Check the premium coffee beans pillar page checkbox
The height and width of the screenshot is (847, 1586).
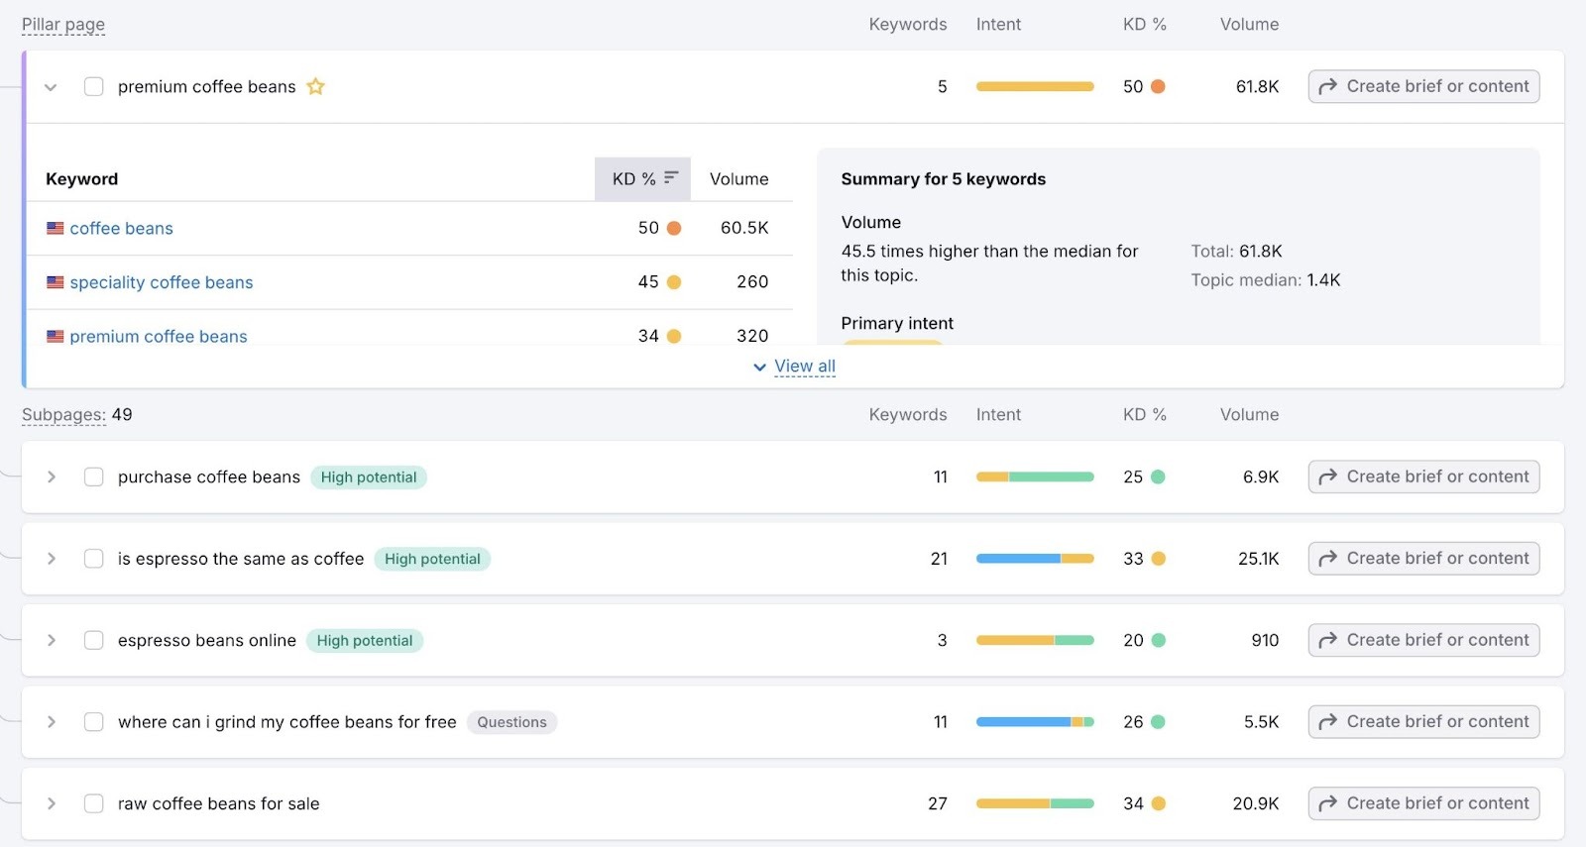94,86
